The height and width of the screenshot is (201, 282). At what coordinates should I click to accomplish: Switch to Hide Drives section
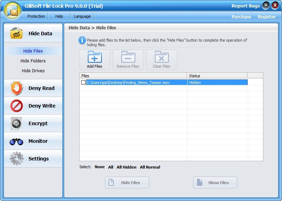click(x=33, y=71)
